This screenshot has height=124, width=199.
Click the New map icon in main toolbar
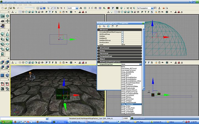point(2,8)
